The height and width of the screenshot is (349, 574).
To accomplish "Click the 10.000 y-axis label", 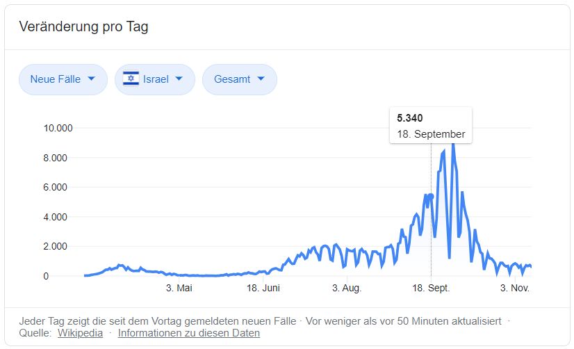I will [58, 128].
